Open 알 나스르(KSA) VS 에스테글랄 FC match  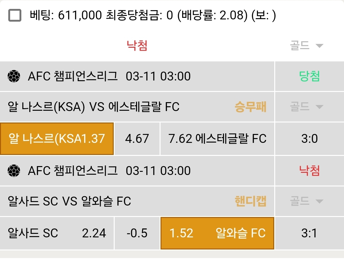[94, 107]
